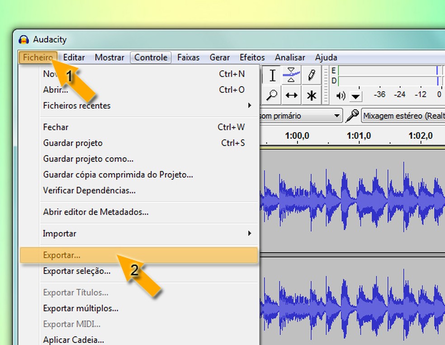Open the 'som primário' device dropdown
Screen dimensions: 445x345
[301, 116]
